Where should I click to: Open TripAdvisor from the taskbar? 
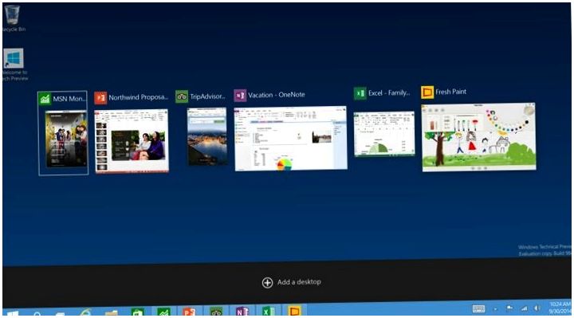pos(216,311)
